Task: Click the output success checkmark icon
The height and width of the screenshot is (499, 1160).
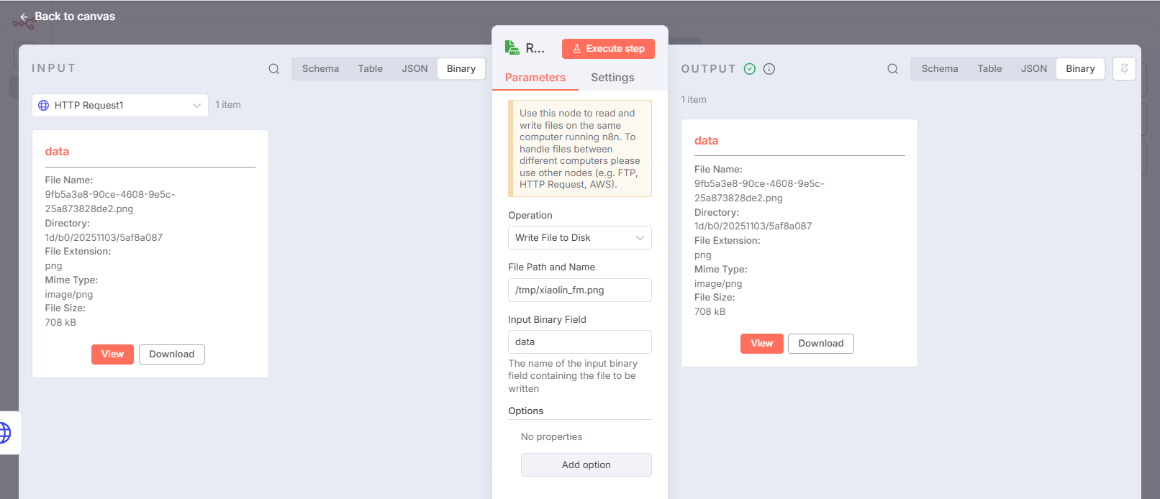Action: coord(750,69)
